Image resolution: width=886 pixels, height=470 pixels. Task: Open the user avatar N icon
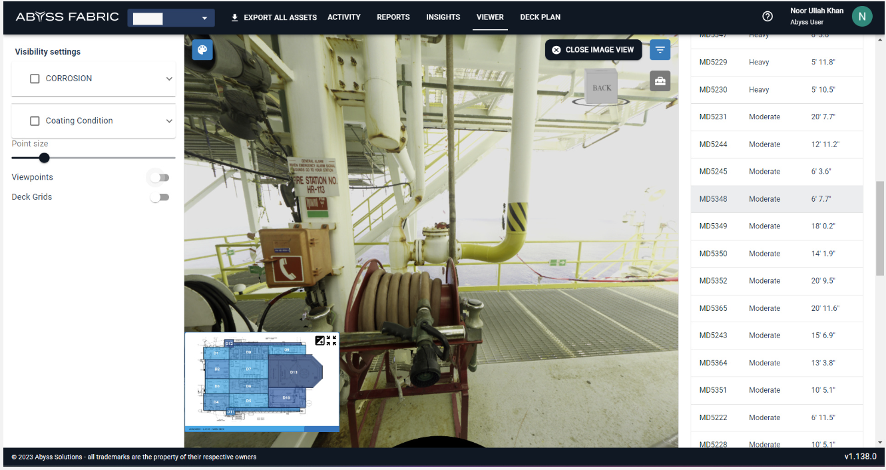[862, 17]
